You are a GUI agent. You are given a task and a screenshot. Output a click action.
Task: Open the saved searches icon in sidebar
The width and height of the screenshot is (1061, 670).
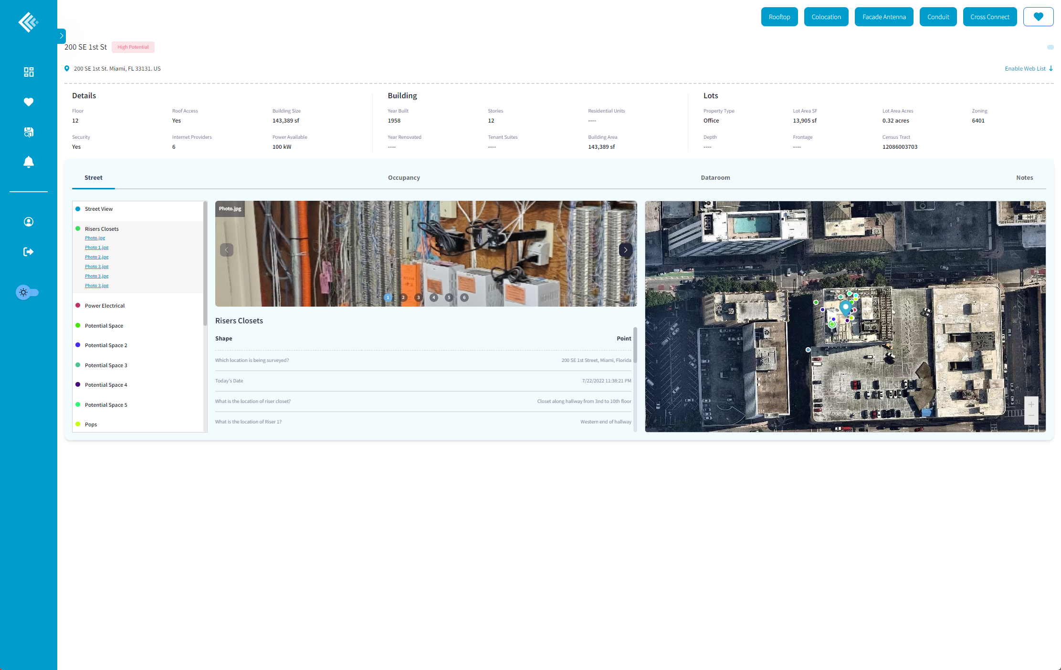coord(29,132)
